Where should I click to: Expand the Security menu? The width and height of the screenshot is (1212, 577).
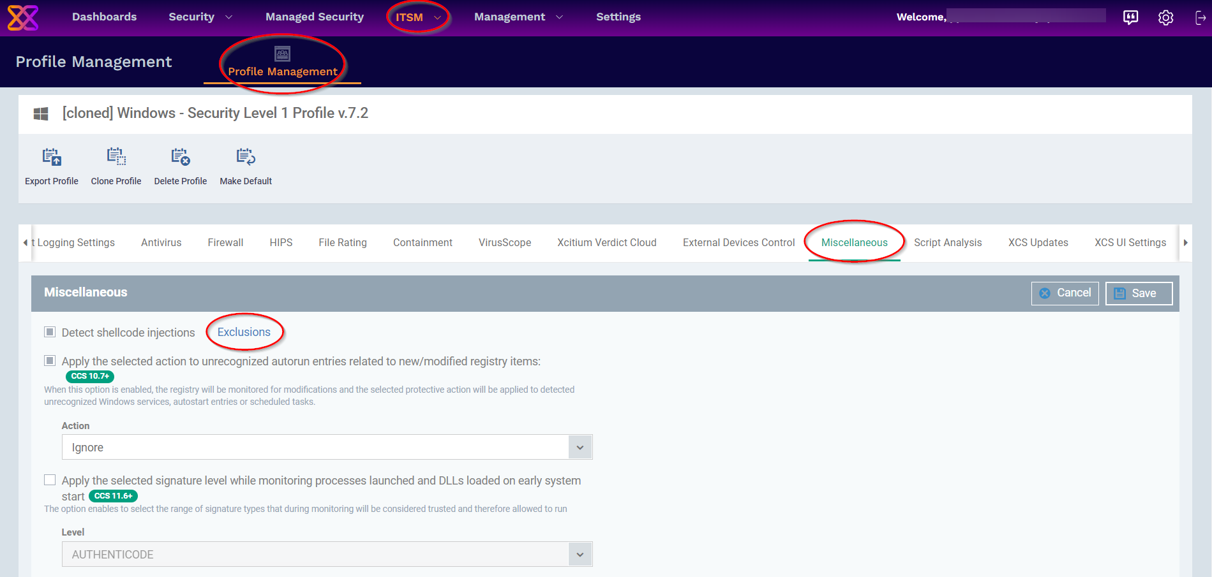(200, 17)
